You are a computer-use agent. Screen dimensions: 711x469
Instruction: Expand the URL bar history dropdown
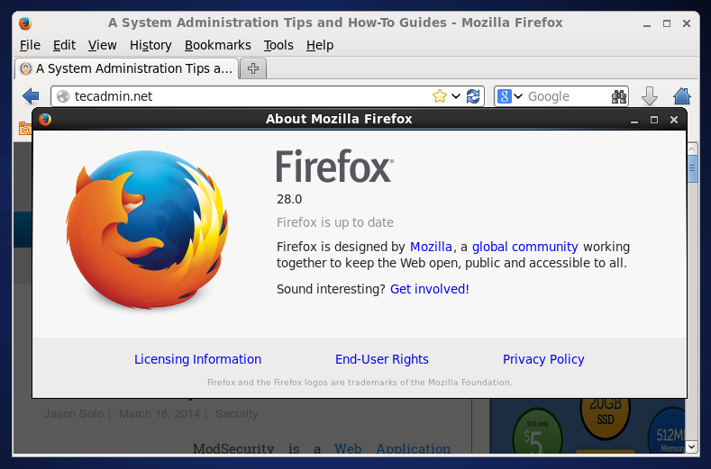pos(456,96)
